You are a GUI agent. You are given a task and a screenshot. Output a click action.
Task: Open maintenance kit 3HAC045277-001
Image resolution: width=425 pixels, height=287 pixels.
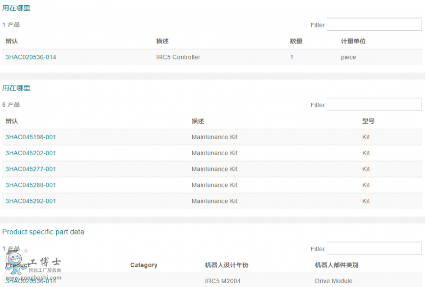pyautogui.click(x=31, y=169)
